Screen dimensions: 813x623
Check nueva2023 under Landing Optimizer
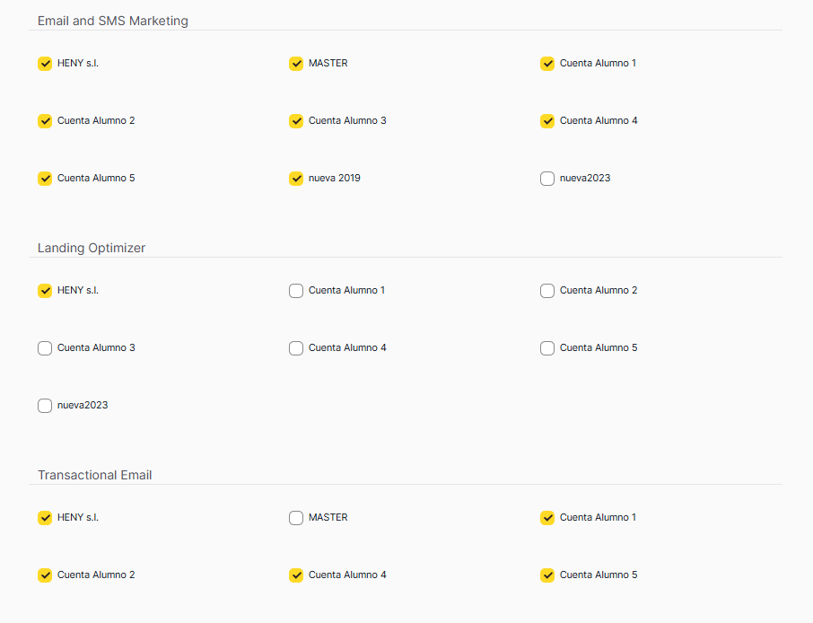45,406
